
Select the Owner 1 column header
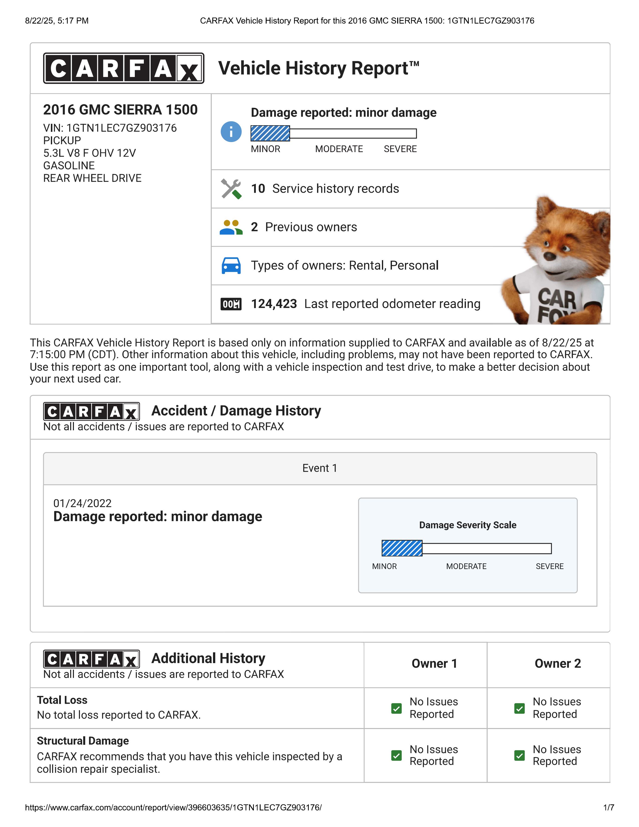pyautogui.click(x=434, y=663)
